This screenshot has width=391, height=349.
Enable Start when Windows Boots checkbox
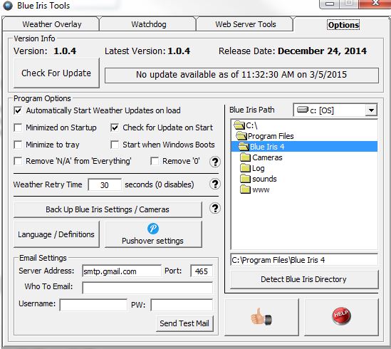[115, 145]
